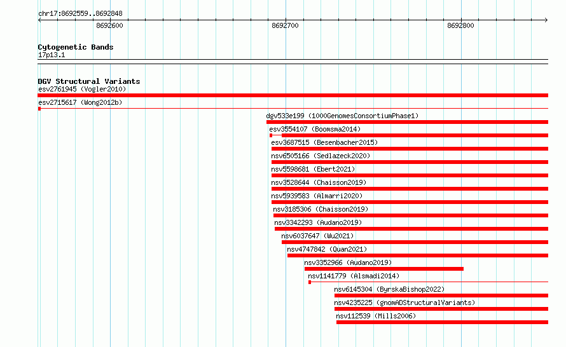
Task: Open dgv533e199 (1000GenomesConsortiumPhase1) variant
Action: coord(342,116)
